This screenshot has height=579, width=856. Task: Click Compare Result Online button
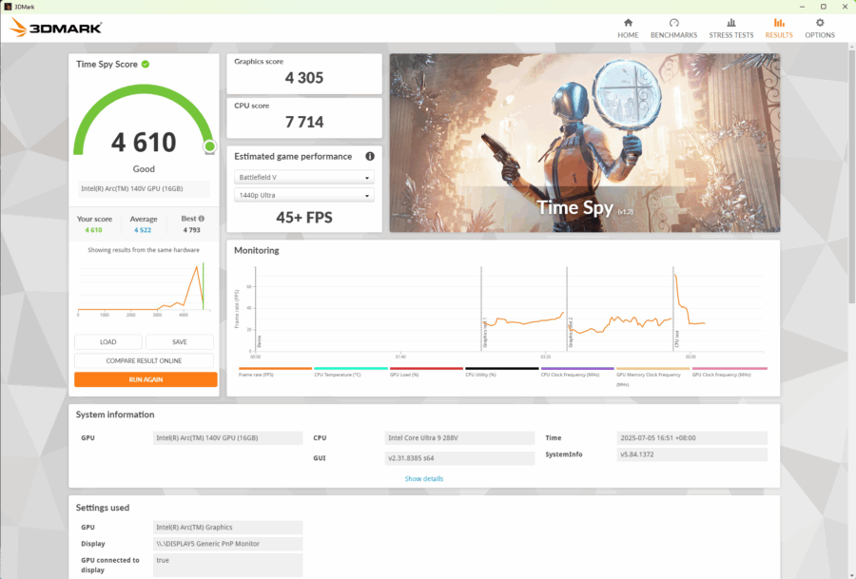(x=144, y=360)
